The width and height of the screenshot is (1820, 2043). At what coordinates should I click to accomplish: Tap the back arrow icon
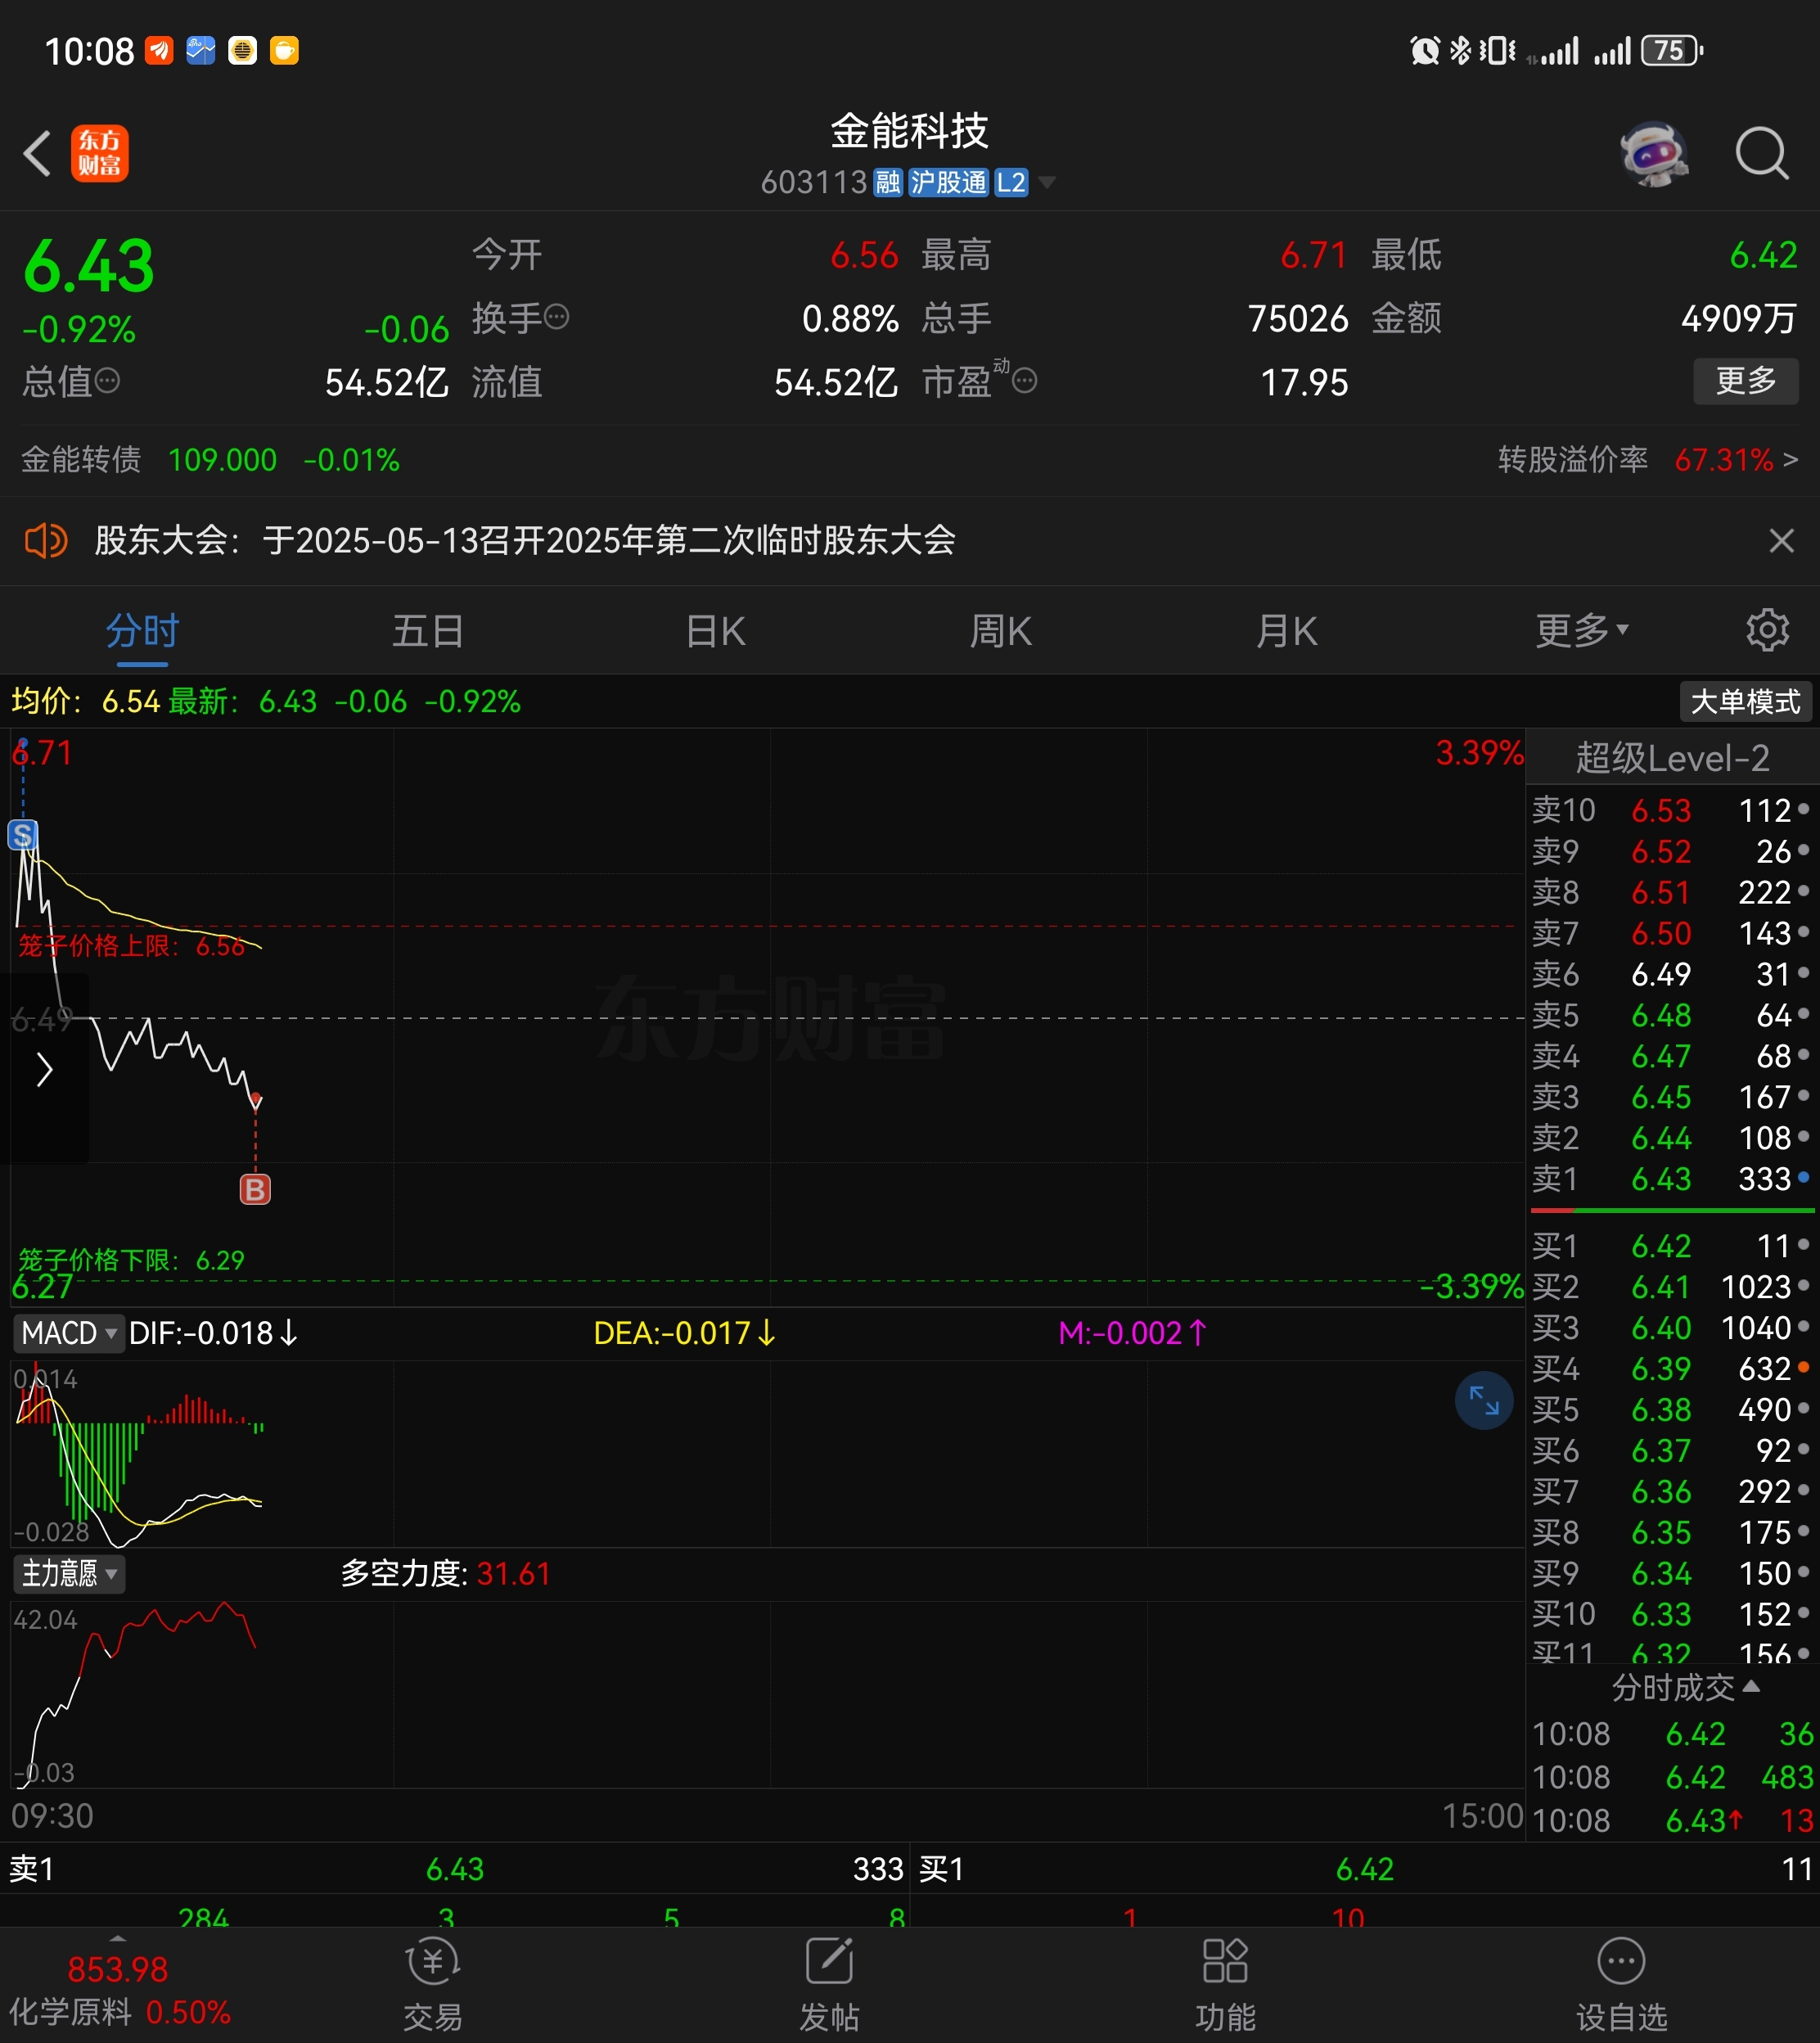[x=38, y=154]
